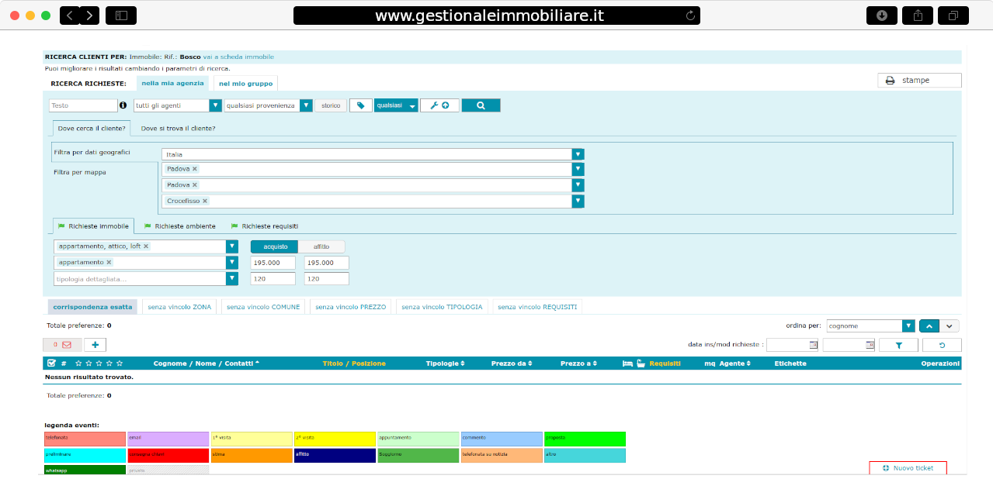Click the red consegna chiavi legend swatch
The height and width of the screenshot is (503, 993).
click(167, 456)
